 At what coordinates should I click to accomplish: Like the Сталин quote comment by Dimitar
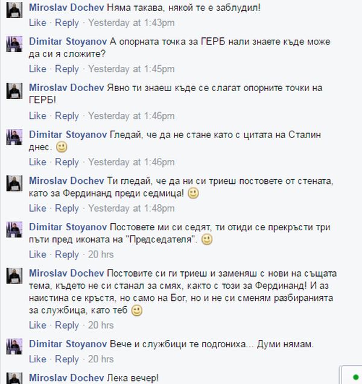[x=37, y=162]
